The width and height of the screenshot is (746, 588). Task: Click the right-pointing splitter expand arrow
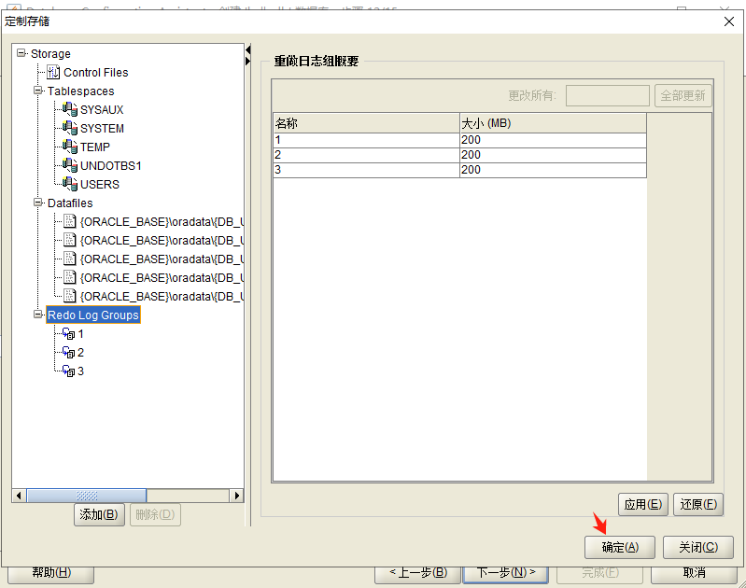tap(247, 61)
